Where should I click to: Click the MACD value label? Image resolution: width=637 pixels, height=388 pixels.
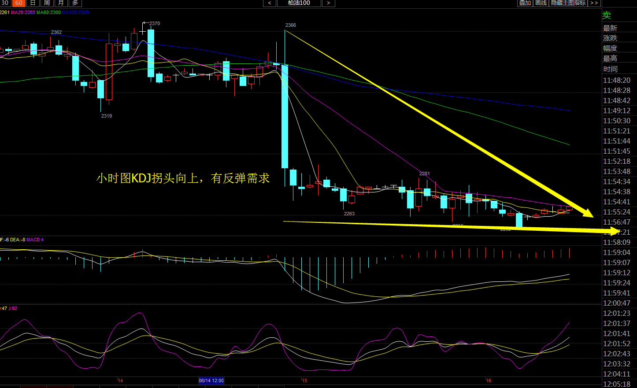coord(35,240)
